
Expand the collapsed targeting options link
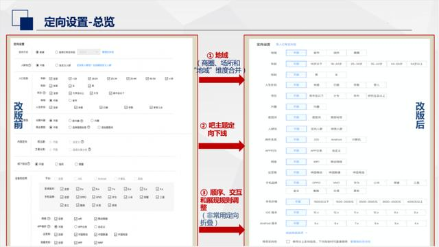(296, 233)
